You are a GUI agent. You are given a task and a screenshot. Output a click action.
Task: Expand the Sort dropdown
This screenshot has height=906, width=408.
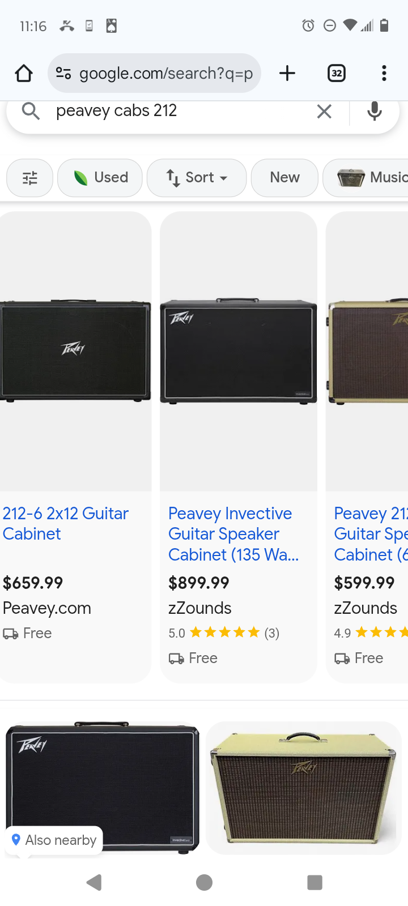[x=197, y=178]
